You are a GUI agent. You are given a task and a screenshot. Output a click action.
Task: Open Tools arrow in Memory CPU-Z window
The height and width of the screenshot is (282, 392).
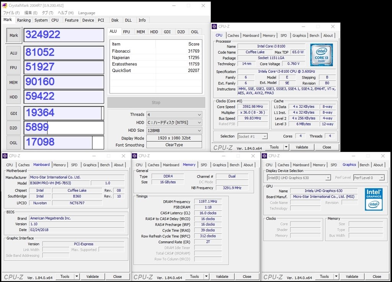[x=206, y=277]
